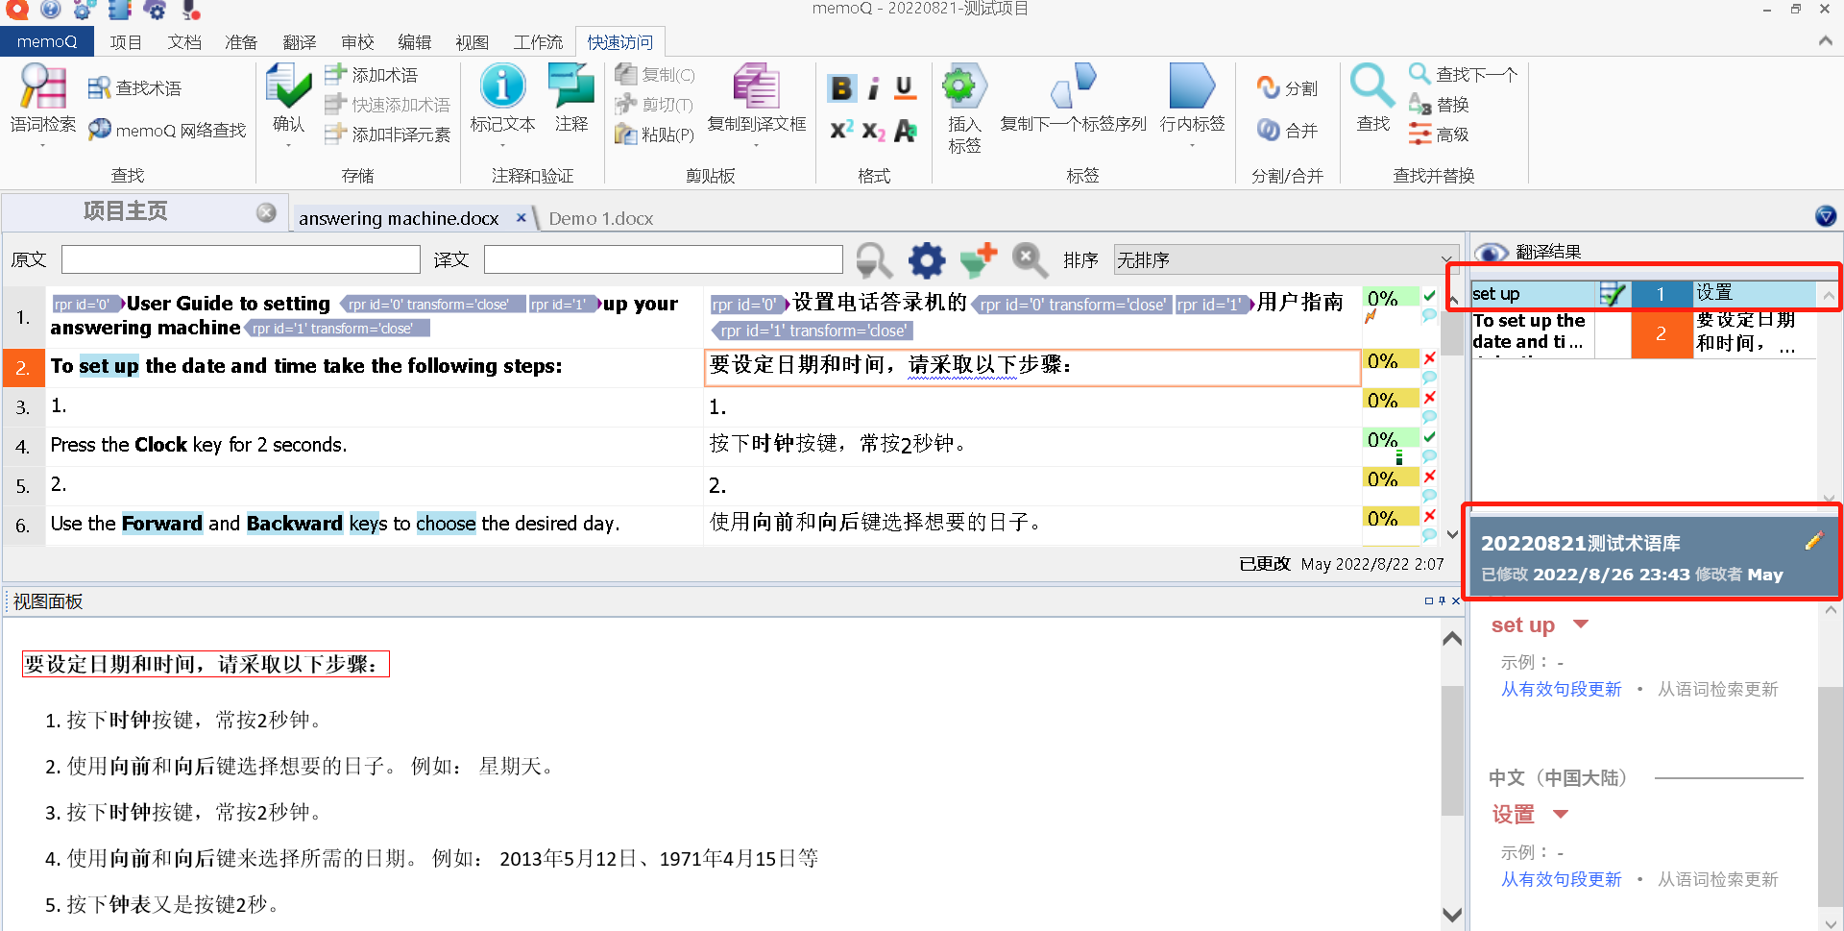The image size is (1844, 931).
Task: Paste with the 粘贴(P) button
Action: click(x=654, y=135)
